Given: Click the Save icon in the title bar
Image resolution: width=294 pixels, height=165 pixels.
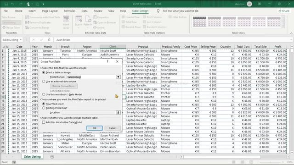Looking at the screenshot, I should coord(6,4).
